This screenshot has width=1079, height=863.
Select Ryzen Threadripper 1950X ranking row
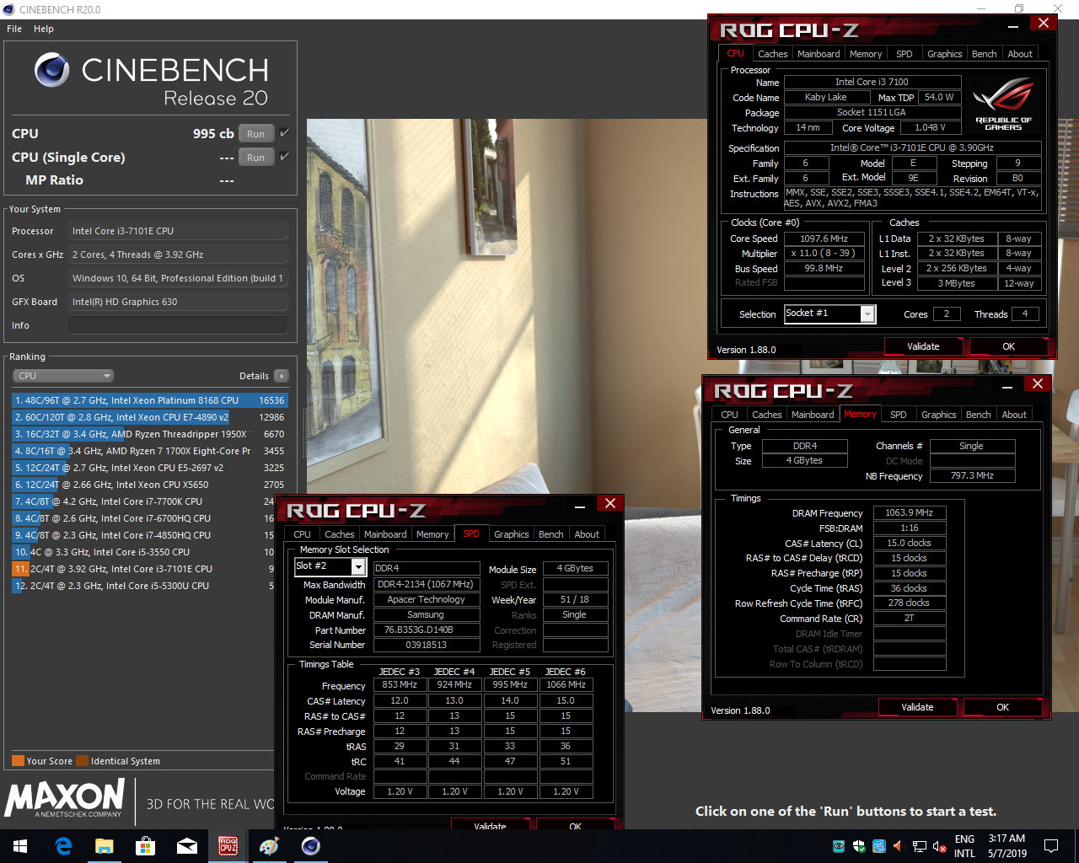pos(149,434)
